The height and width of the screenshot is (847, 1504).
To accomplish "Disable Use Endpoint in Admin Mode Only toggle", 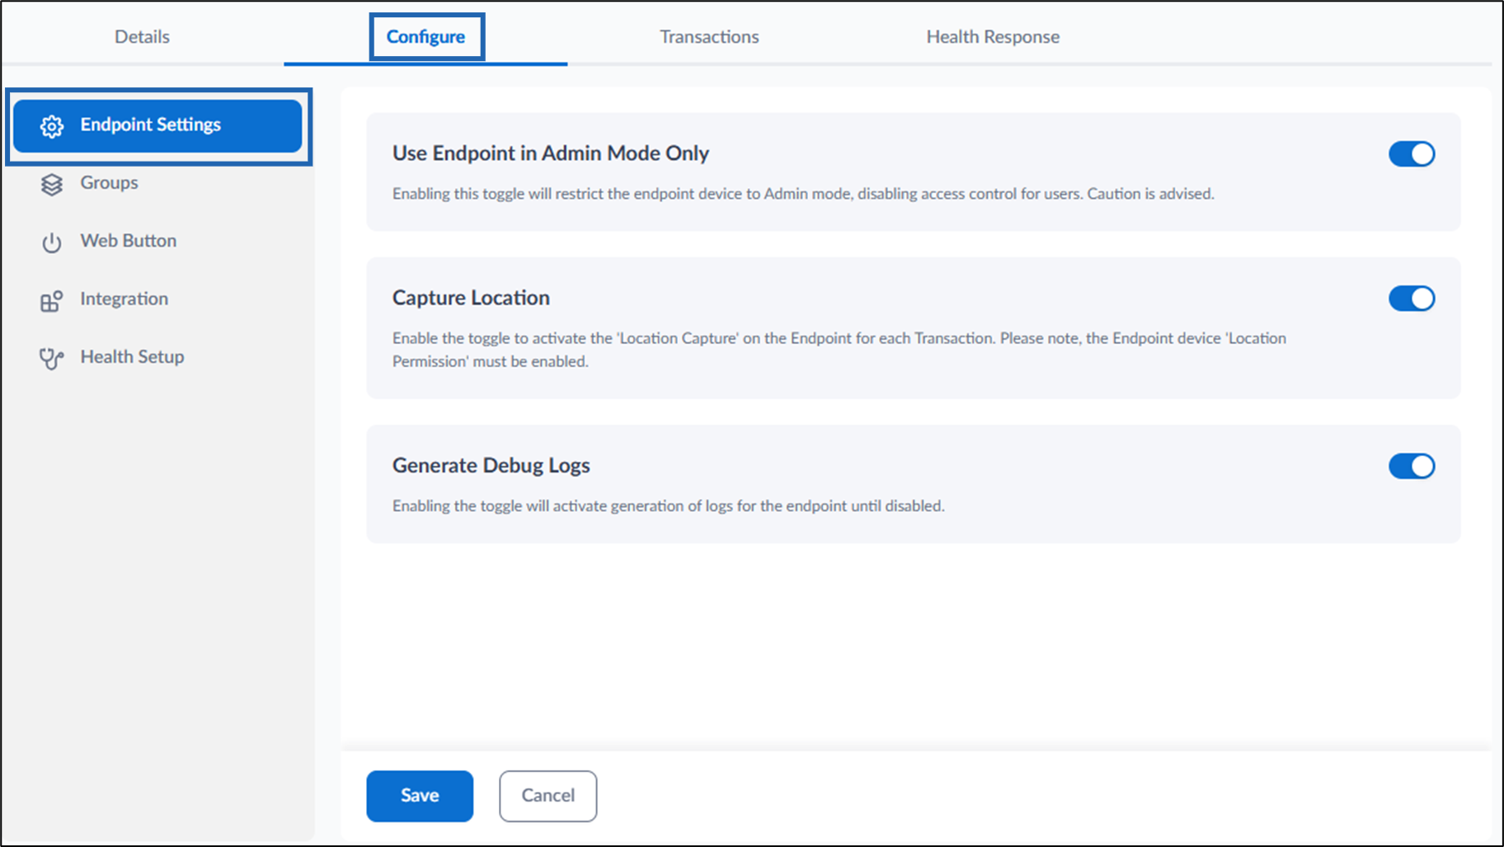I will coord(1412,154).
